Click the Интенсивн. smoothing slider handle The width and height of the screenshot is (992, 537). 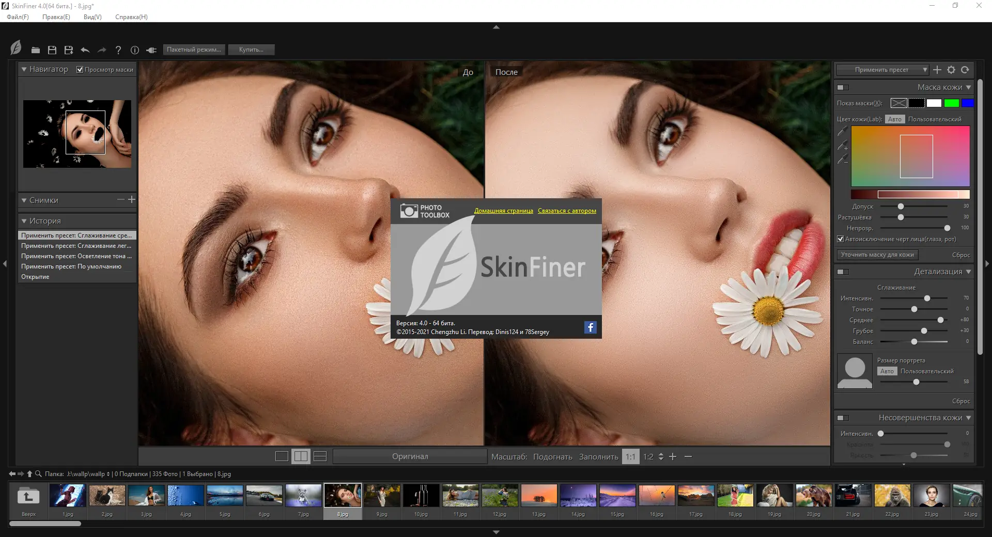point(927,298)
